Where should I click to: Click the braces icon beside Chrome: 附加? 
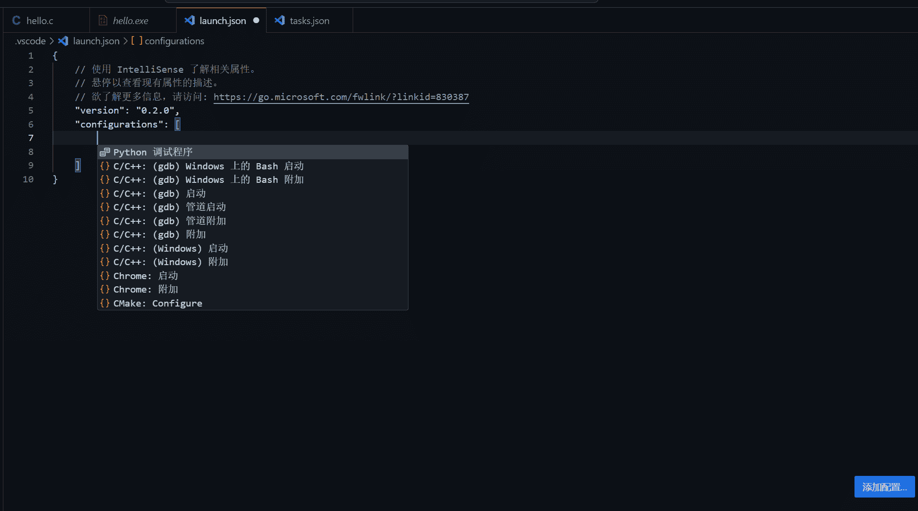(x=105, y=289)
